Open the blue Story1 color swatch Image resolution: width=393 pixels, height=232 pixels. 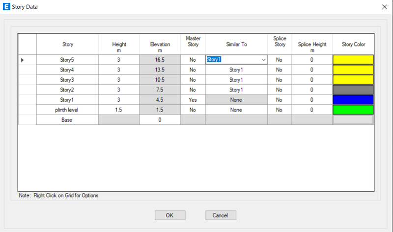[x=353, y=100]
